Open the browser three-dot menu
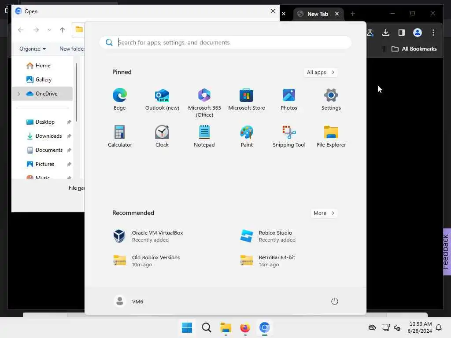This screenshot has width=451, height=338. (x=433, y=33)
